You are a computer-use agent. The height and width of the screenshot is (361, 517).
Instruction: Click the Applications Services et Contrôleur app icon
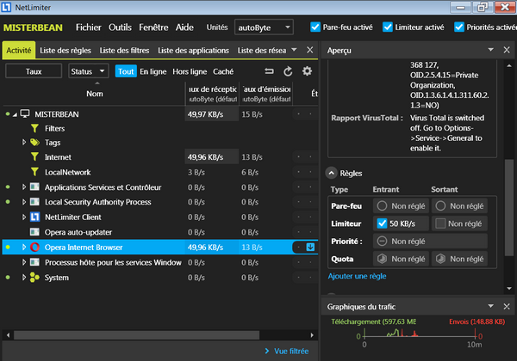click(34, 187)
